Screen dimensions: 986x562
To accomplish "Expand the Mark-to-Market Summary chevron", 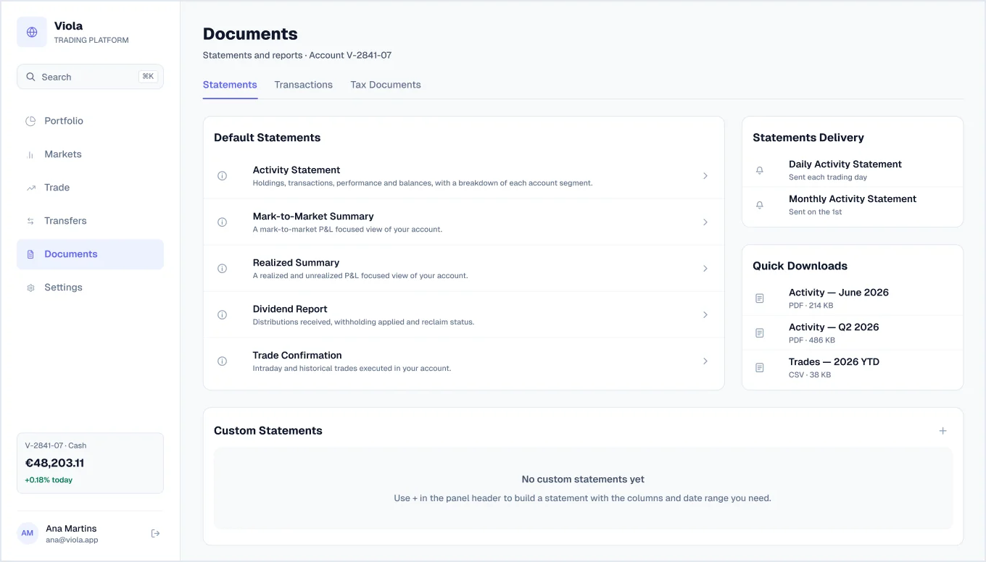I will [x=705, y=222].
